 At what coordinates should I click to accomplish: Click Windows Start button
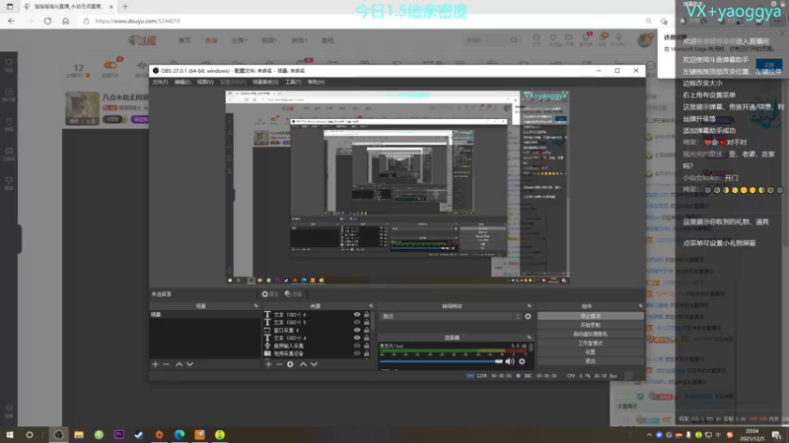tap(10, 434)
